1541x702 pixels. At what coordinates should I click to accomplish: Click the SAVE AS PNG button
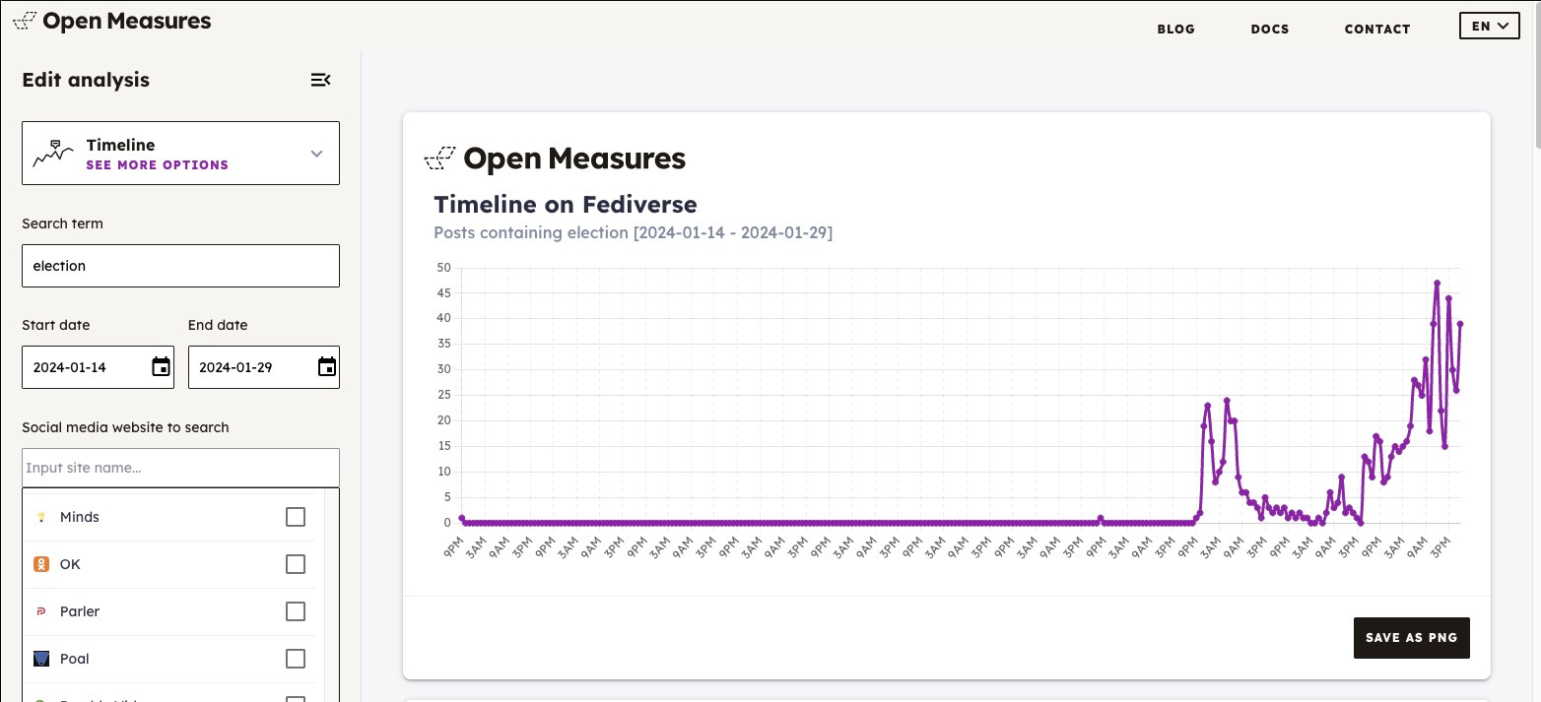click(1412, 637)
